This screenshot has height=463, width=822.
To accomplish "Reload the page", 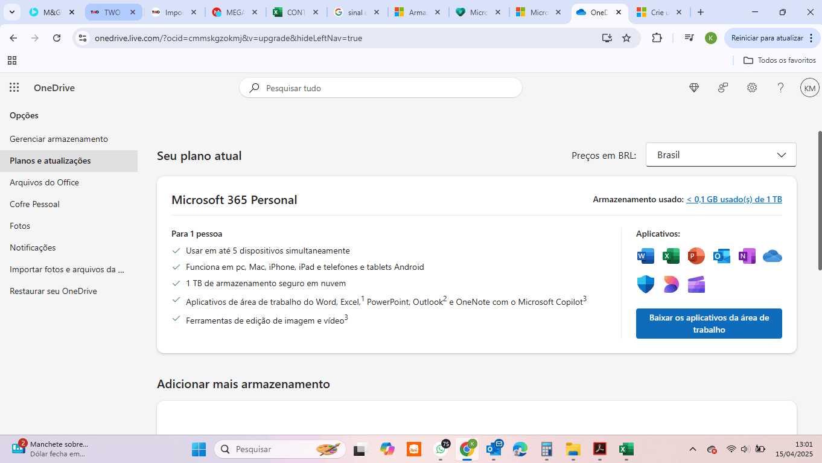I will pyautogui.click(x=57, y=38).
